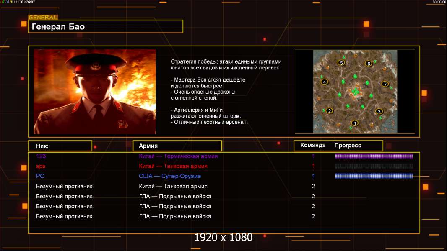Click the blue progress bar for player PC
Screen dimensions: 447x251
coord(374,176)
